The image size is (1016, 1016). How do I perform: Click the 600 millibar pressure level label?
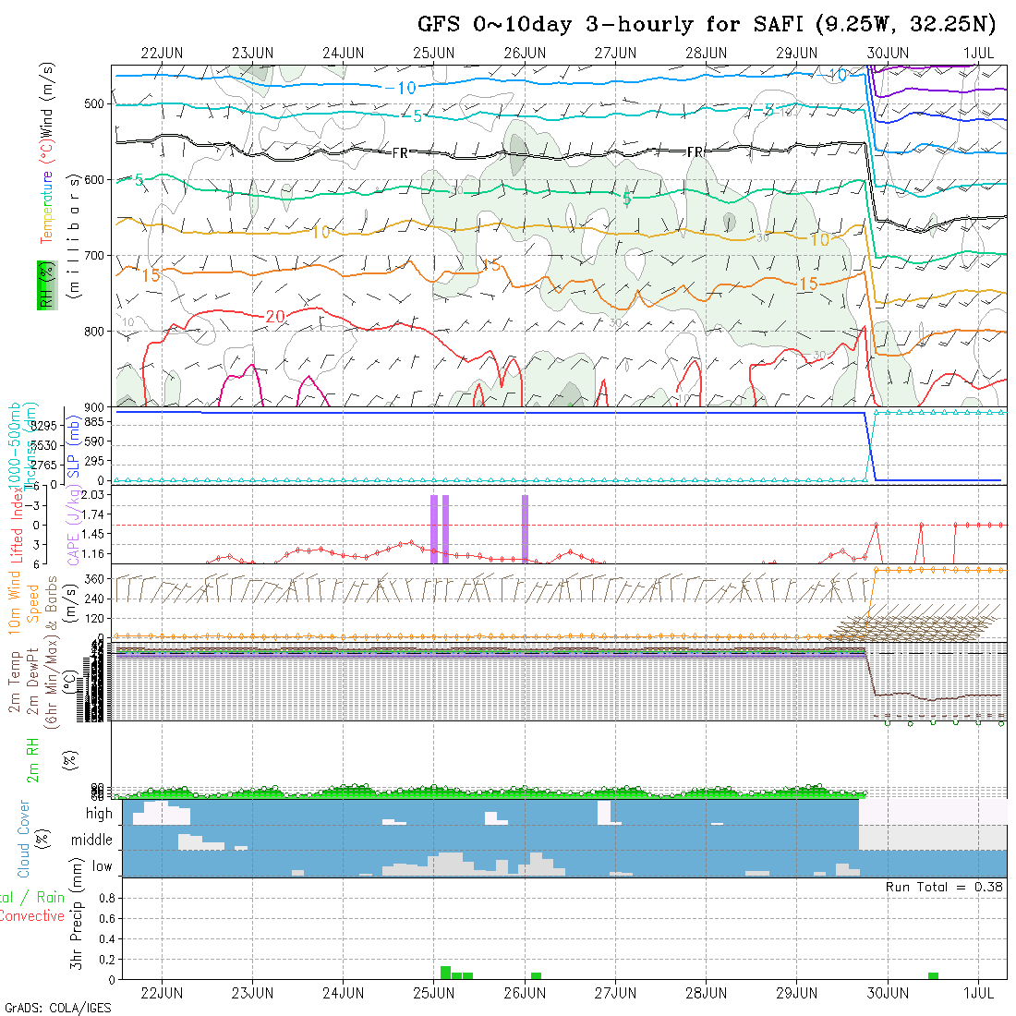click(94, 179)
